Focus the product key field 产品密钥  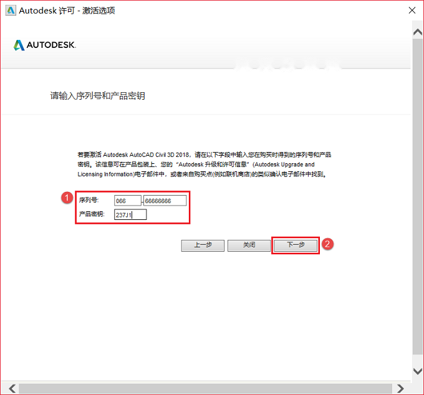point(130,215)
